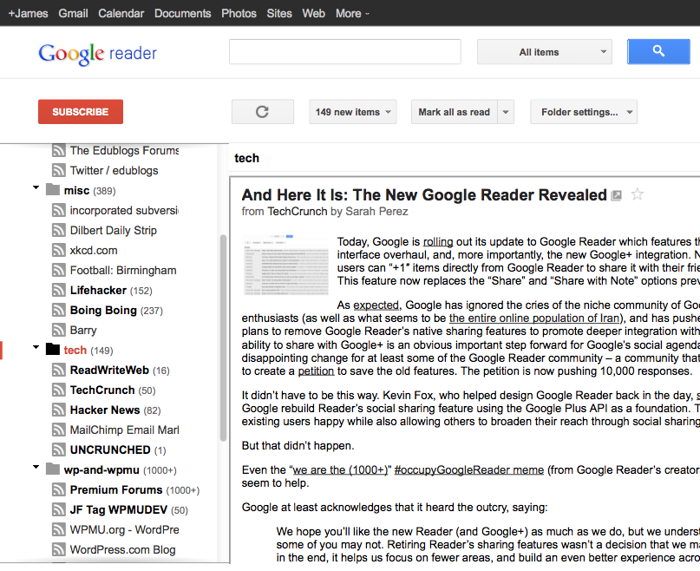Click the black tech folder icon
Screen dimensions: 700x571
(x=53, y=350)
